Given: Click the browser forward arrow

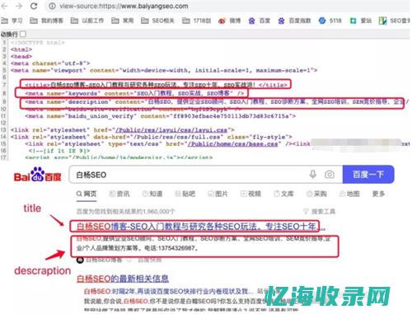Looking at the screenshot, I should (x=19, y=6).
